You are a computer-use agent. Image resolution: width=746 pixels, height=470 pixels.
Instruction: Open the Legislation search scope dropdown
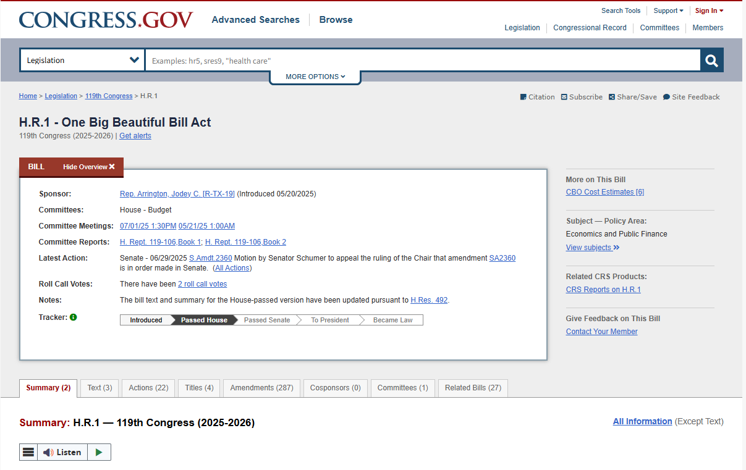coord(82,61)
